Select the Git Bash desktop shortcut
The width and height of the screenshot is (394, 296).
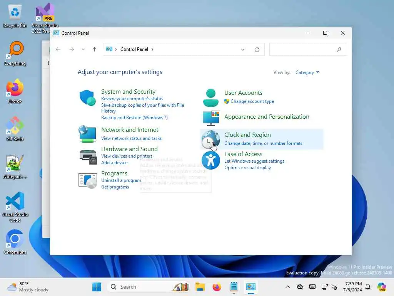15,129
